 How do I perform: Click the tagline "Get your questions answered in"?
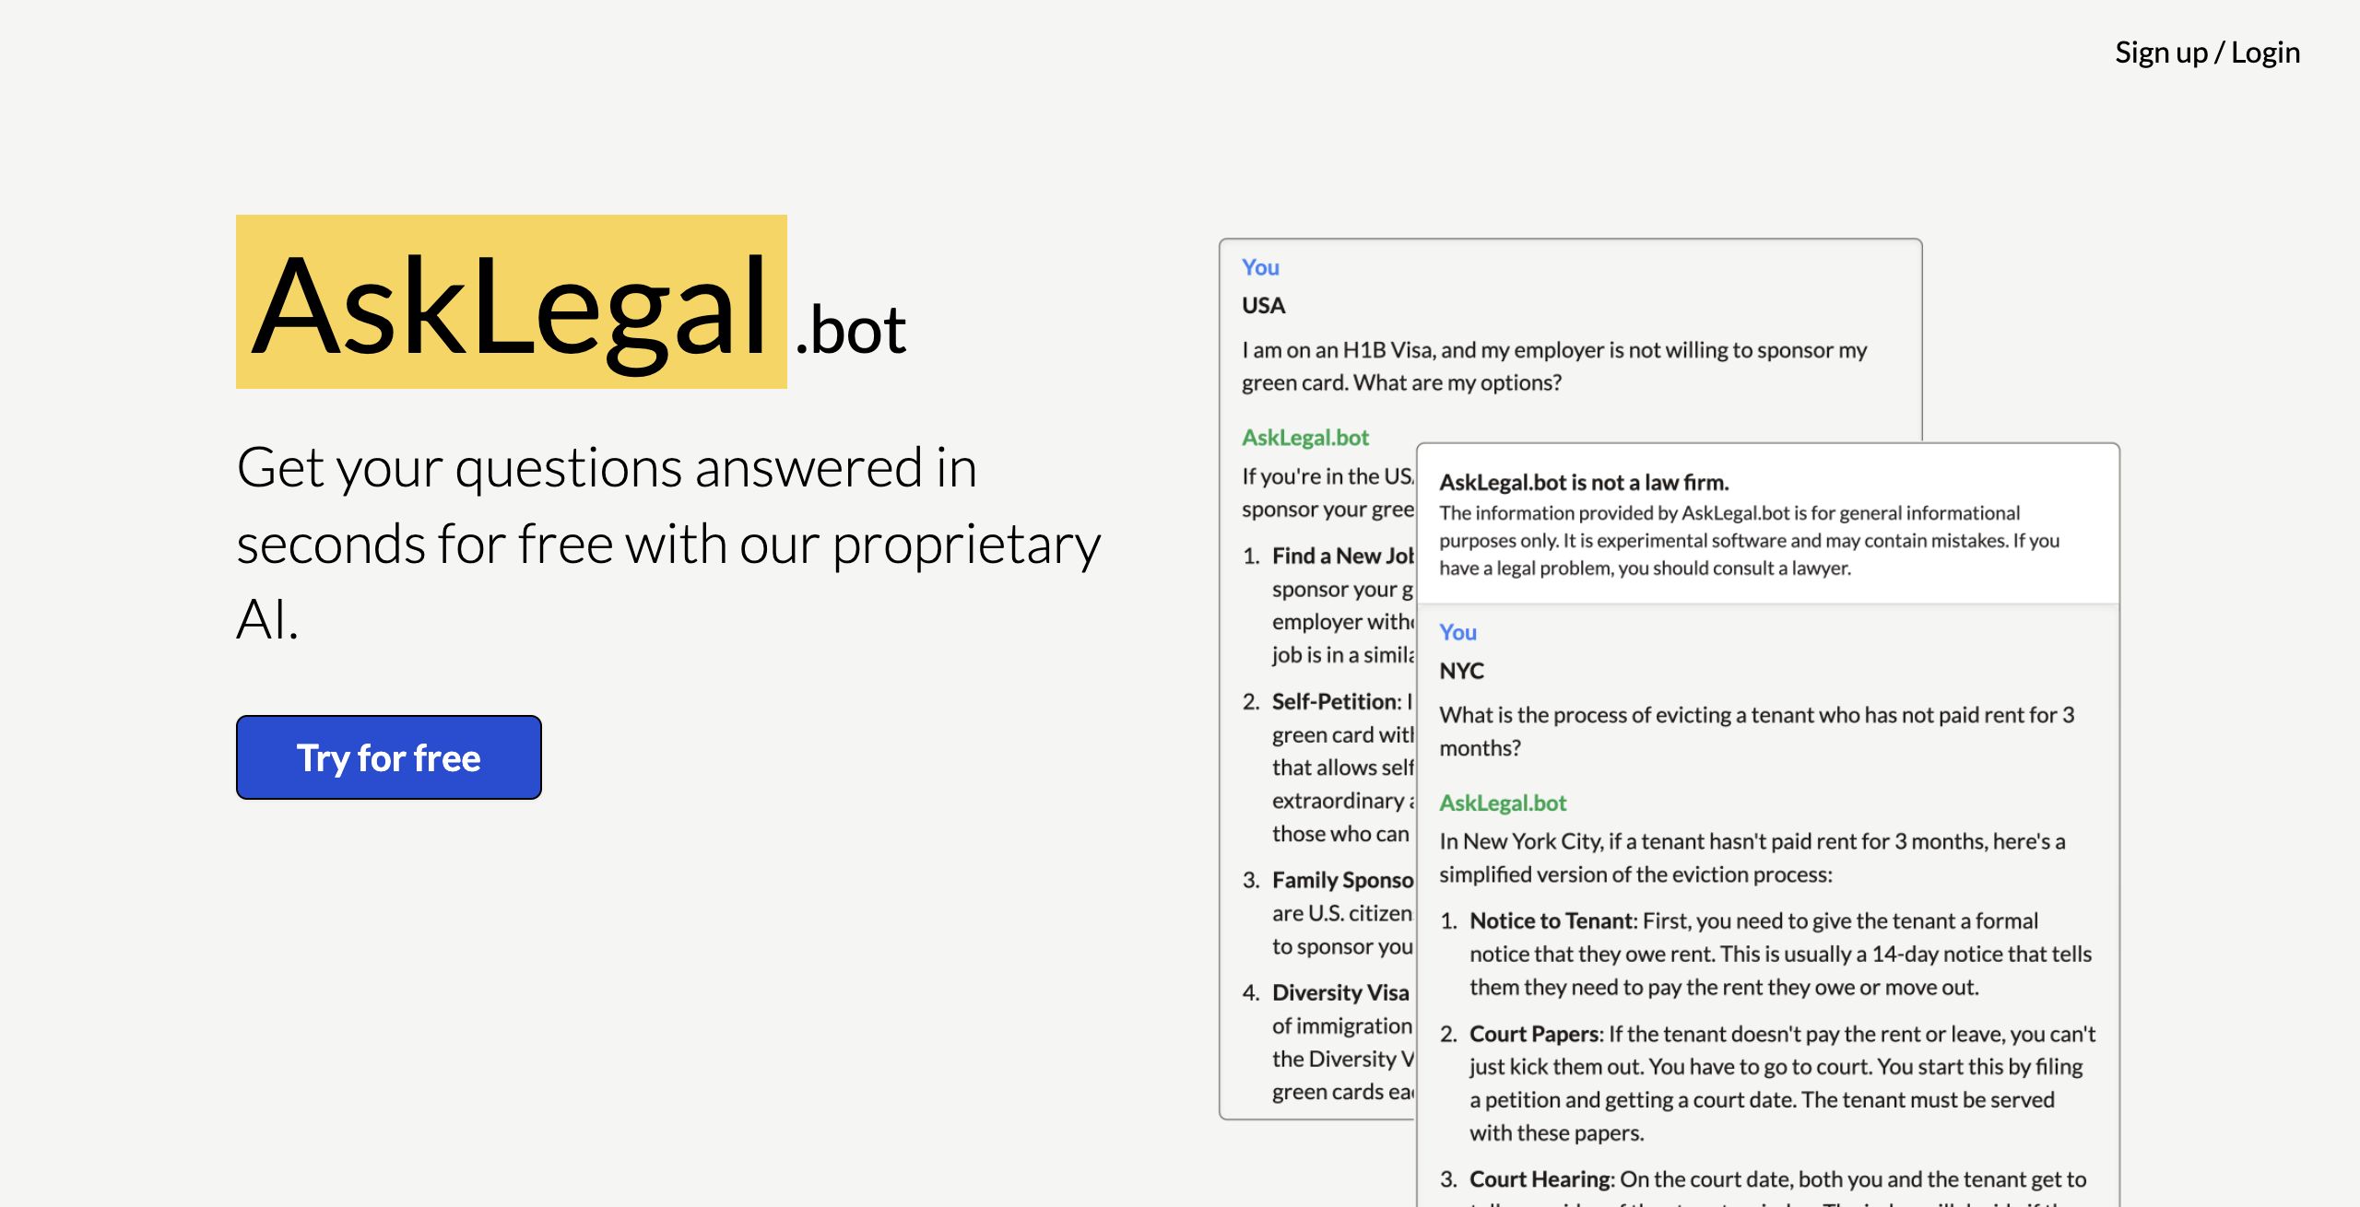pos(607,468)
